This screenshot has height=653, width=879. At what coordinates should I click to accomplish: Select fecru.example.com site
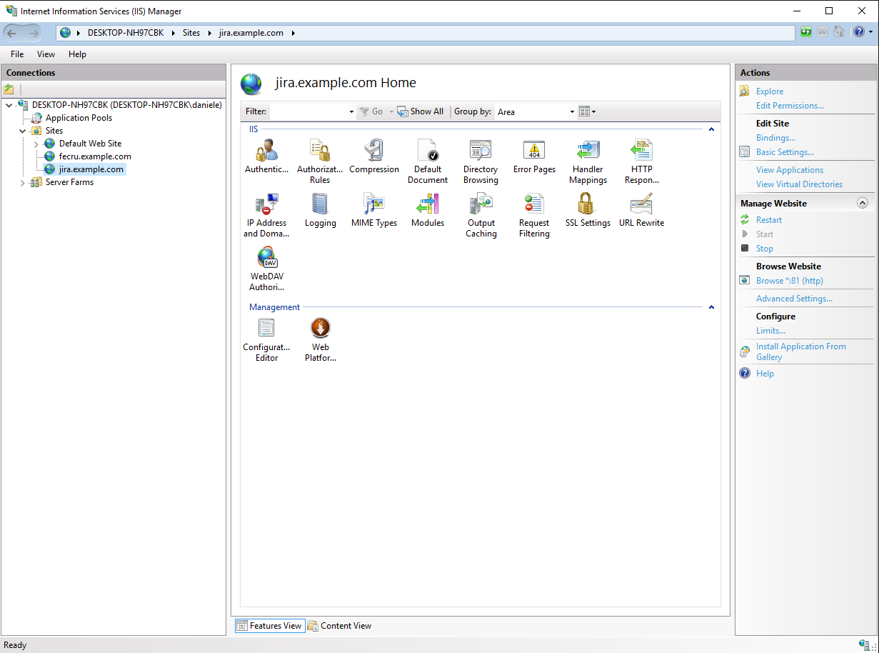95,156
